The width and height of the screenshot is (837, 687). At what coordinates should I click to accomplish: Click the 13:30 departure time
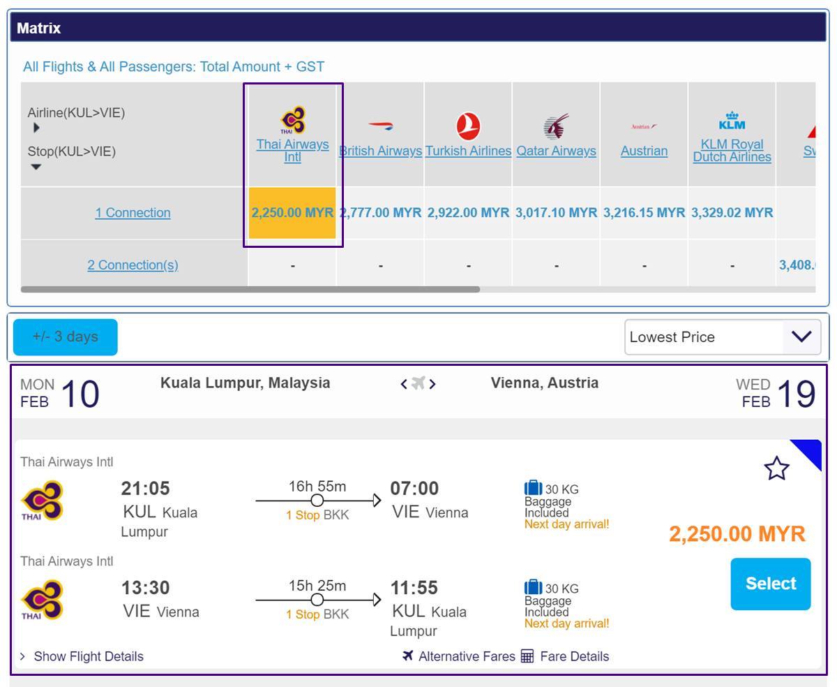pyautogui.click(x=145, y=587)
